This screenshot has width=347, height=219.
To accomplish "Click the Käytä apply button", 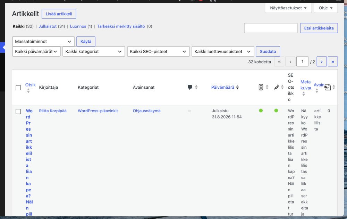I will (x=86, y=42).
